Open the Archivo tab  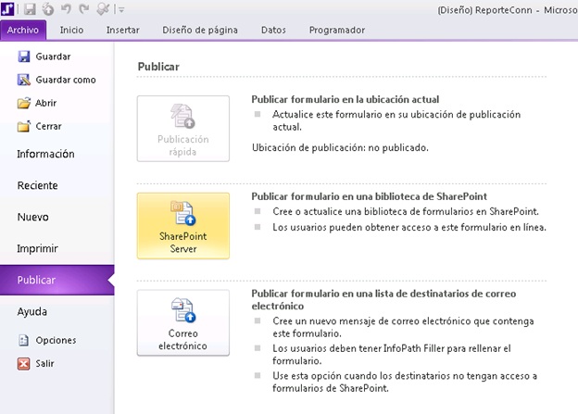23,30
